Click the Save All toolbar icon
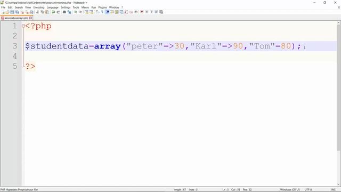The height and width of the screenshot is (192, 341). click(x=17, y=12)
